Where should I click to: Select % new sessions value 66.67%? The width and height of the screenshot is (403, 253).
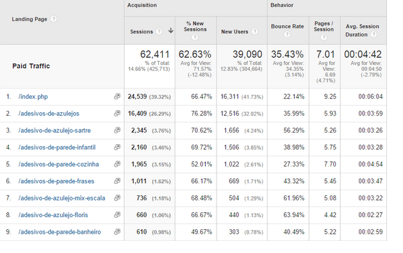201,215
